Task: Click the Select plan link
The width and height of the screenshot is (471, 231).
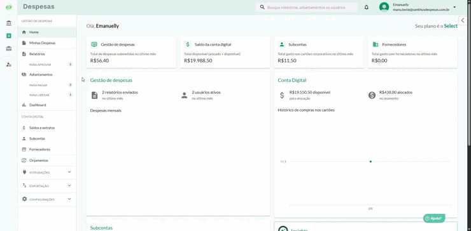Action: pyautogui.click(x=451, y=26)
